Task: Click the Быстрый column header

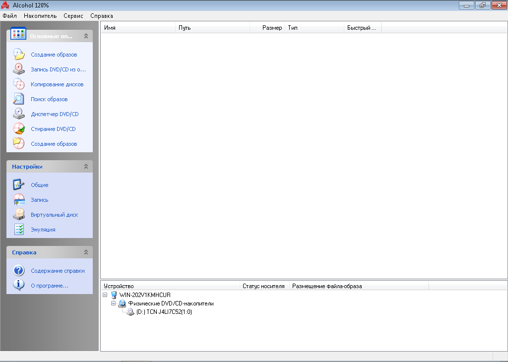Action: pos(363,28)
